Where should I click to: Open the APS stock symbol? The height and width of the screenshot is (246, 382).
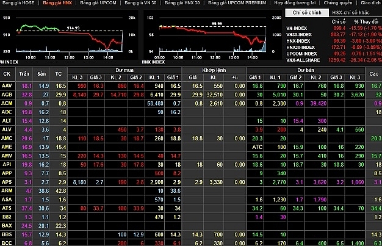[x=7, y=182]
